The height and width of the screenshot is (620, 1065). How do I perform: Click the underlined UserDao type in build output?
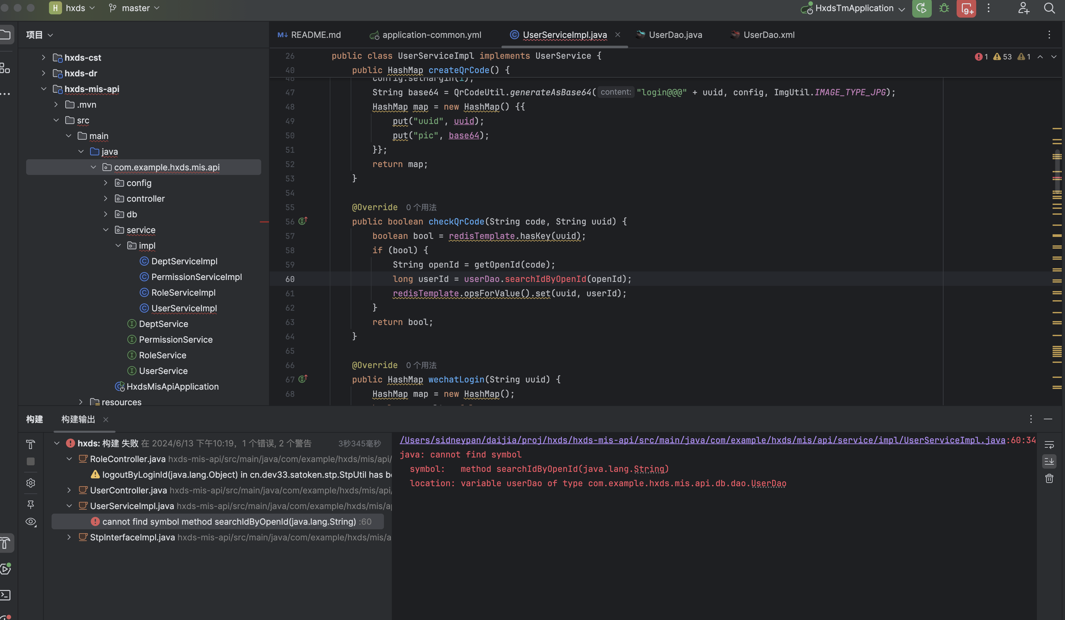point(768,483)
